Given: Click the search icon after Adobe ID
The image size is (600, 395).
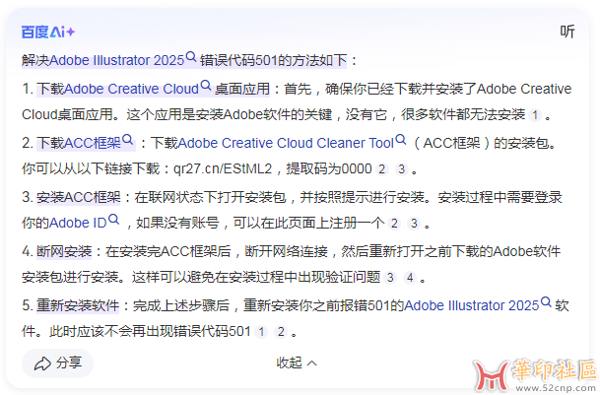Looking at the screenshot, I should [113, 220].
